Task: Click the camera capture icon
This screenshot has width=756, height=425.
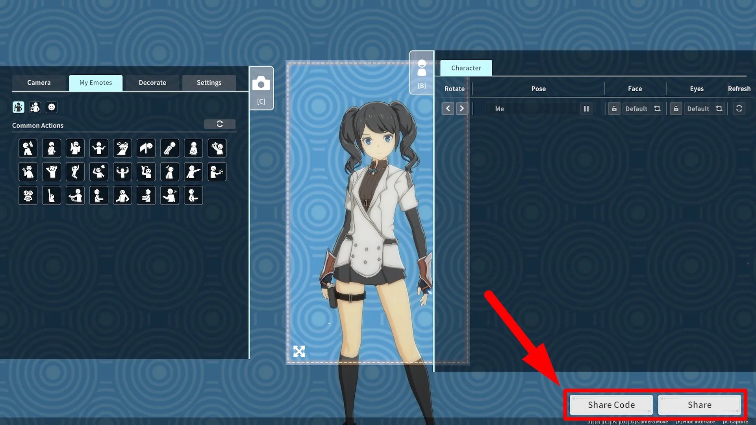Action: coord(261,84)
